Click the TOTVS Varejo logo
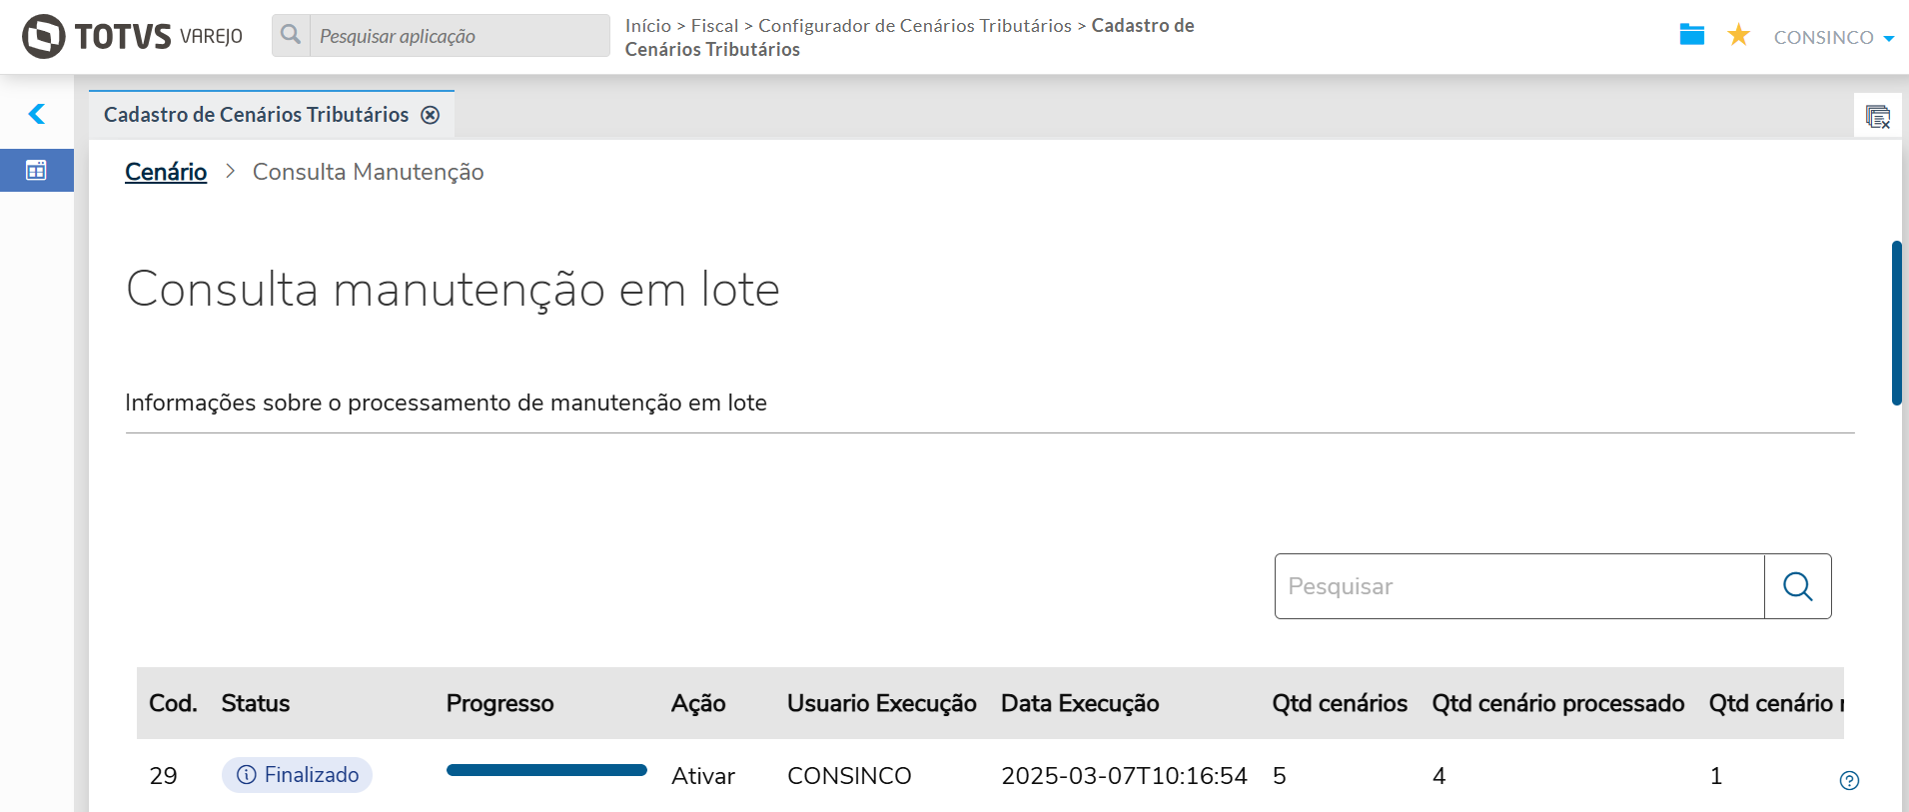The height and width of the screenshot is (812, 1909). pyautogui.click(x=132, y=36)
